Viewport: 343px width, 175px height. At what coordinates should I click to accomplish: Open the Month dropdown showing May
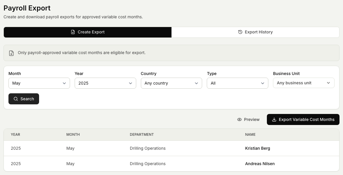pos(39,83)
